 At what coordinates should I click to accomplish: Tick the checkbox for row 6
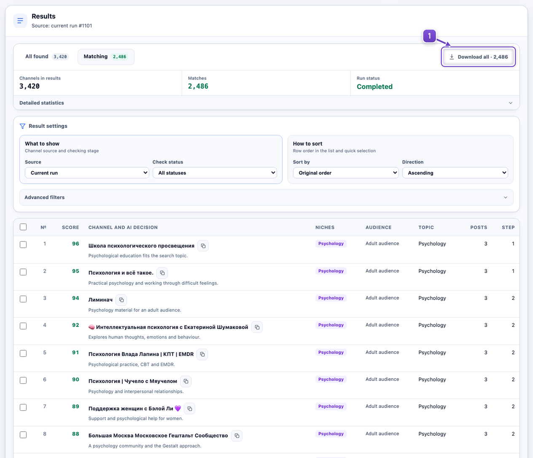[x=23, y=380]
